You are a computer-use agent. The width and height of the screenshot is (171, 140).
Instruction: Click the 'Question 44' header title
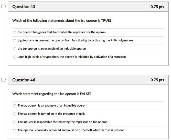click(24, 80)
